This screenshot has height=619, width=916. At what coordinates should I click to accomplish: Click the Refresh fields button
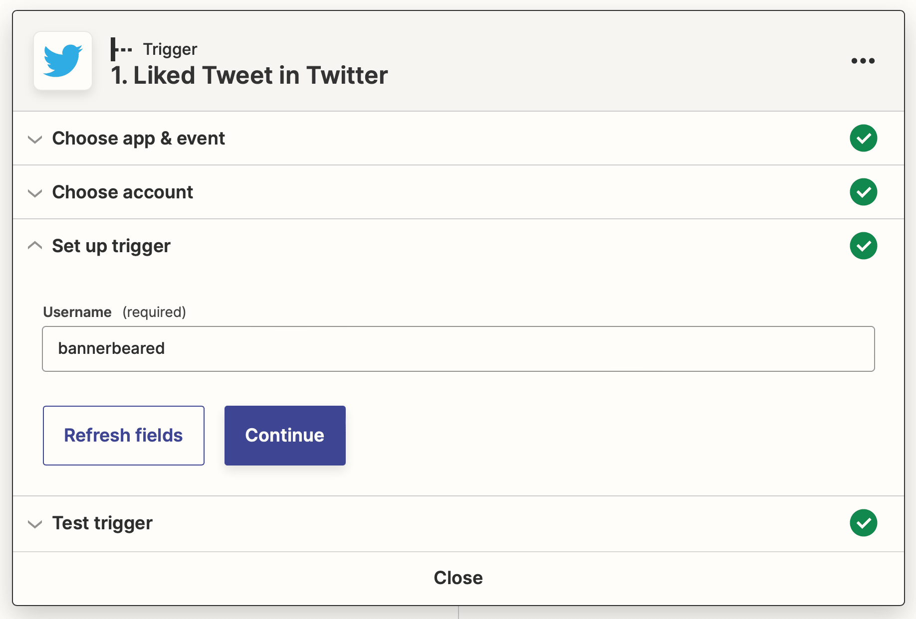pyautogui.click(x=123, y=435)
